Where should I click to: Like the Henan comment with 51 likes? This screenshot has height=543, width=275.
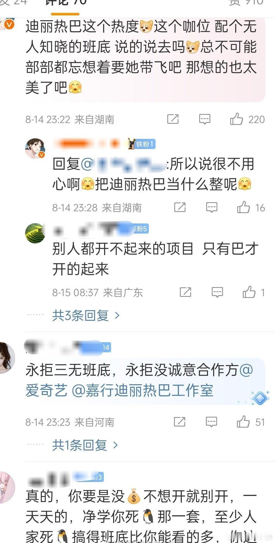click(x=243, y=422)
